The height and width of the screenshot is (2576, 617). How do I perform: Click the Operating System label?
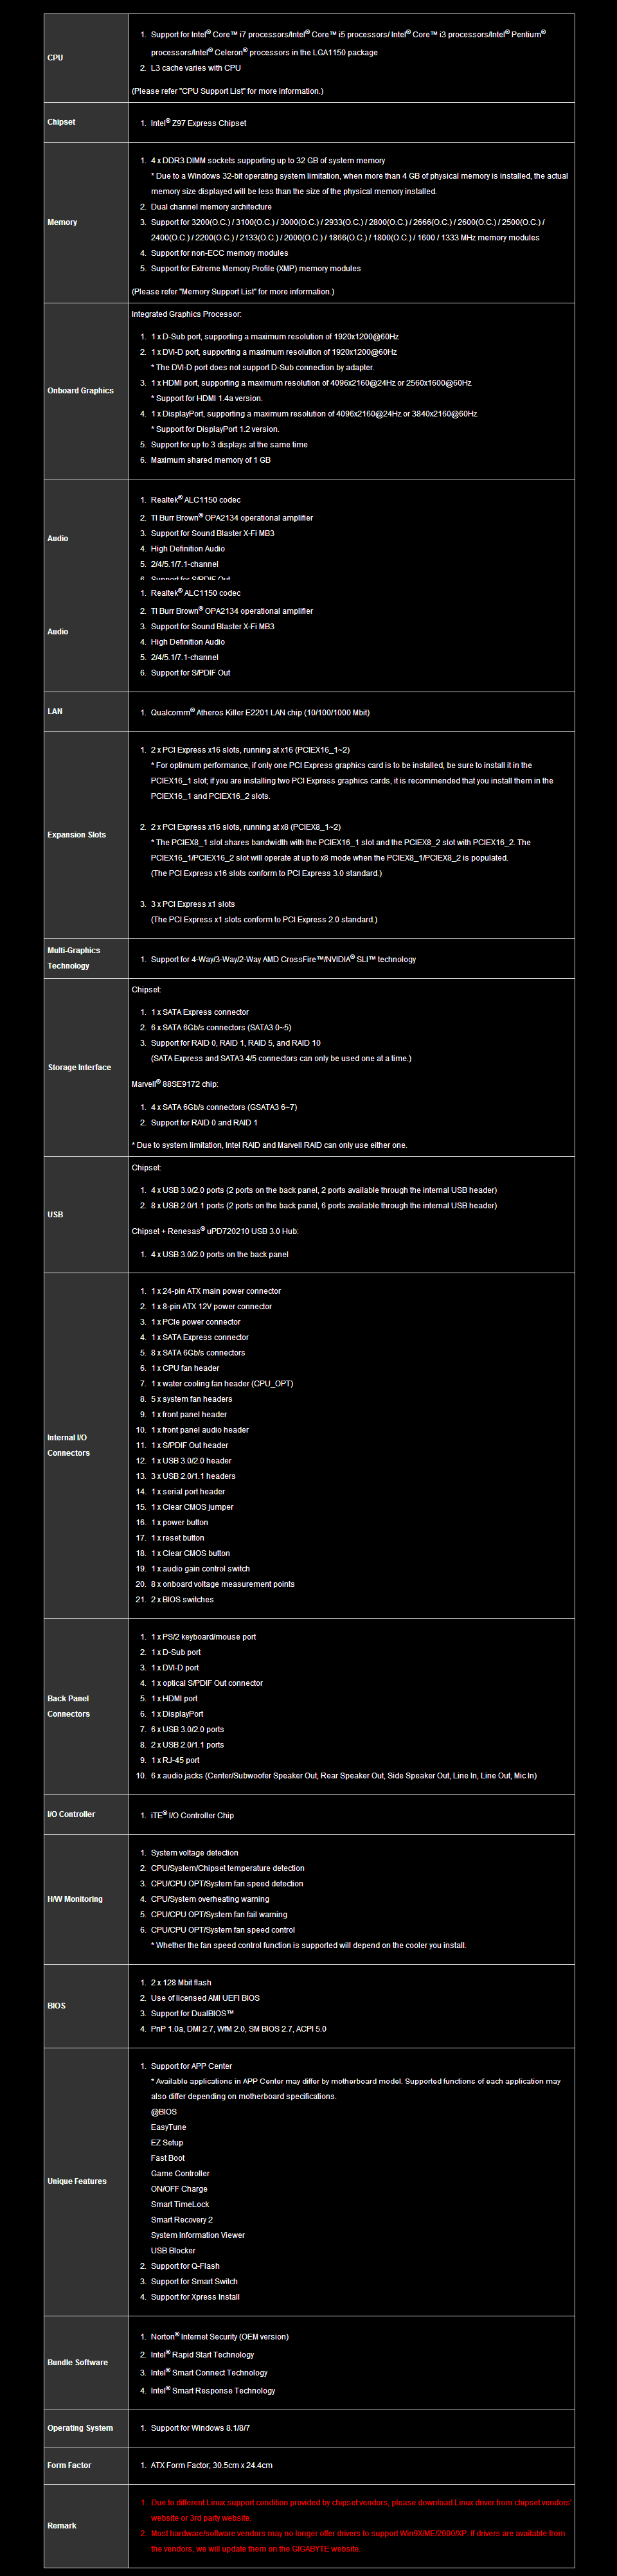pyautogui.click(x=80, y=2428)
